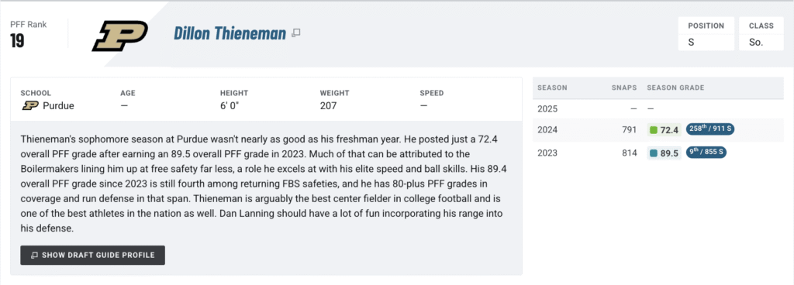Click the 9th / 855 S rank badge

[x=706, y=153]
